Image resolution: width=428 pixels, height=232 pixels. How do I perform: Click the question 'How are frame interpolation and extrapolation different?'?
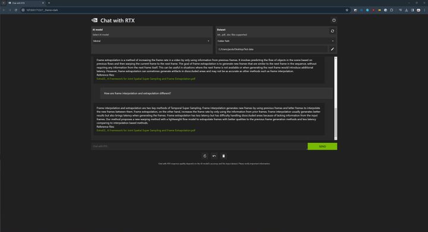(137, 93)
